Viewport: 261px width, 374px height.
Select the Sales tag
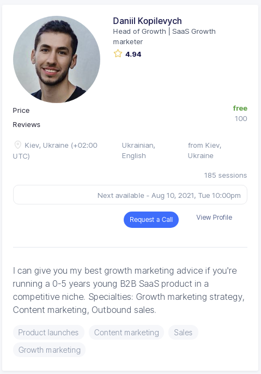(183, 332)
